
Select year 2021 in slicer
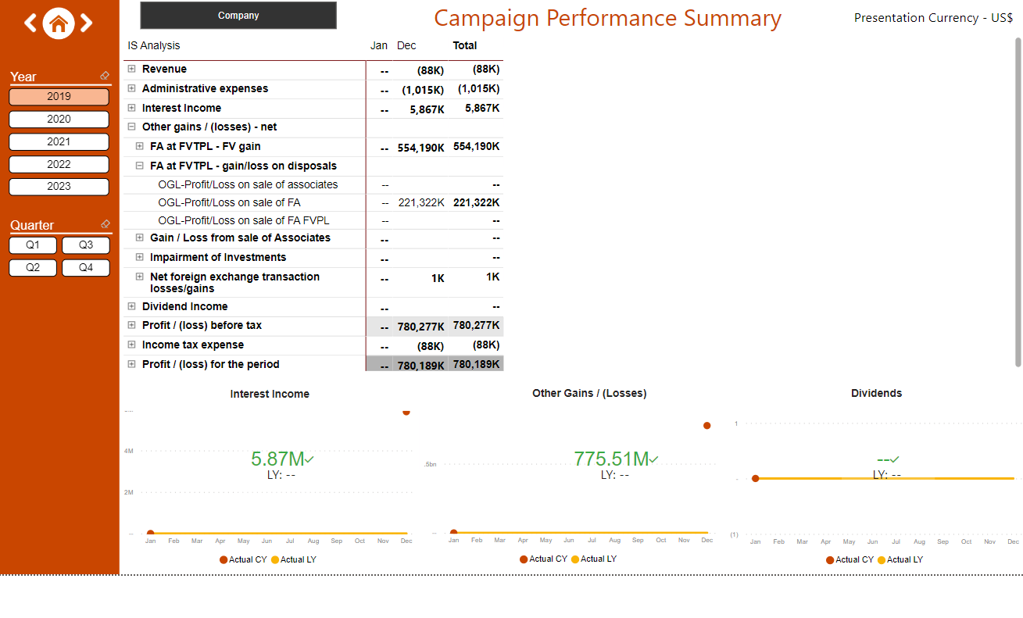tap(59, 142)
